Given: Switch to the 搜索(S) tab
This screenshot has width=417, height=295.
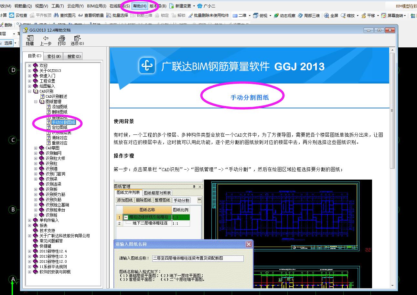Looking at the screenshot, I should pyautogui.click(x=74, y=56).
